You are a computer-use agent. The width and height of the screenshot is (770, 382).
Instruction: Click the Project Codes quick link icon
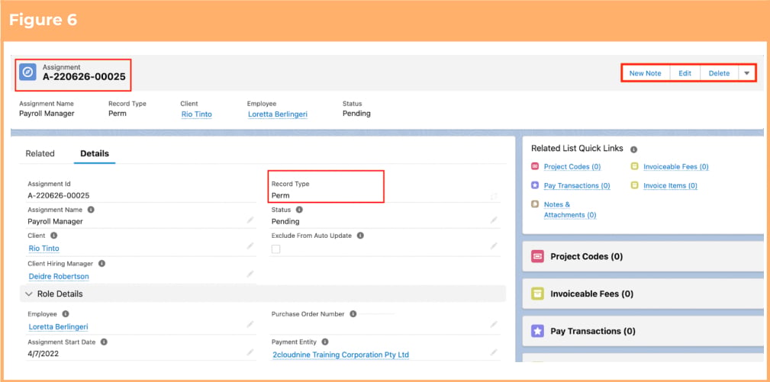point(535,167)
